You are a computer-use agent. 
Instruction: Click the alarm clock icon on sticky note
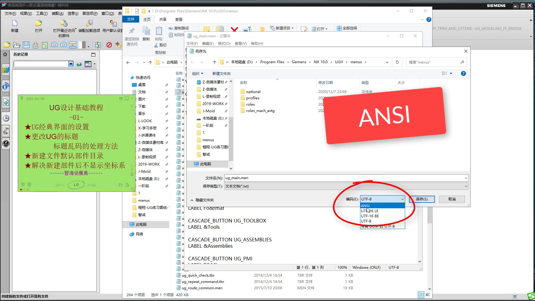[121, 99]
